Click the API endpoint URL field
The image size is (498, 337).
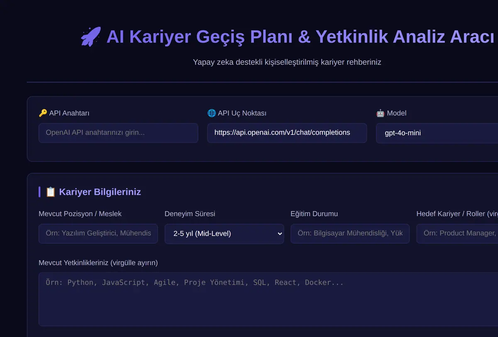[287, 133]
